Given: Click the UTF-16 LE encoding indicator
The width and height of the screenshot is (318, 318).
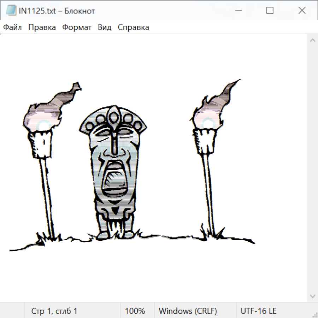Looking at the screenshot, I should [x=258, y=311].
